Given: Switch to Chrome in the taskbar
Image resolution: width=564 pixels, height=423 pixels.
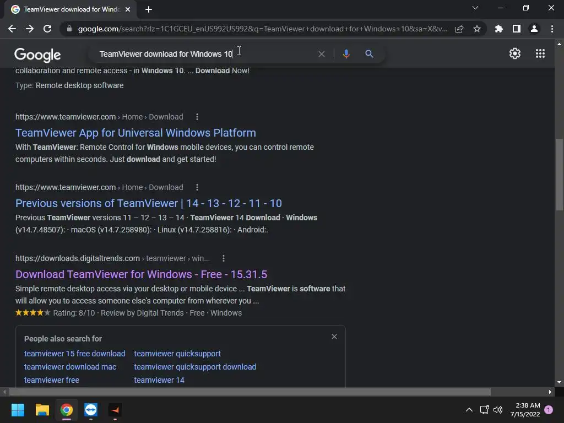Looking at the screenshot, I should [x=67, y=410].
